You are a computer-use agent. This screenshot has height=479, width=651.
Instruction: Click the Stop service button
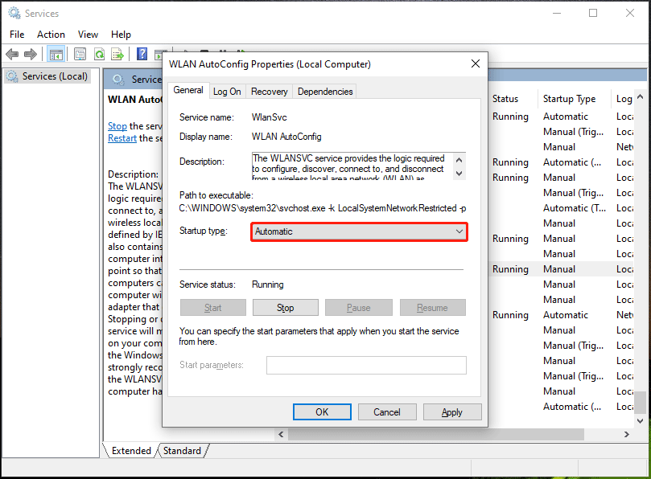[286, 307]
